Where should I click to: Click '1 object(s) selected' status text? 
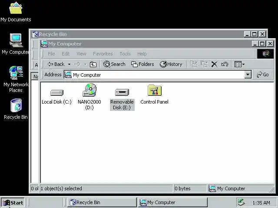(x=61, y=188)
